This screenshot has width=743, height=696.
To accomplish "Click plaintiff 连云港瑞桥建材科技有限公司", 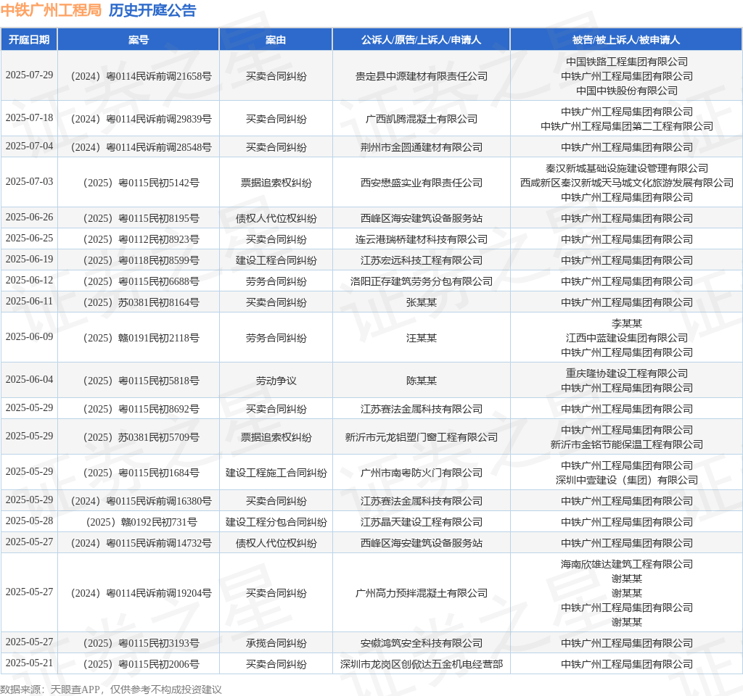I will [x=422, y=239].
